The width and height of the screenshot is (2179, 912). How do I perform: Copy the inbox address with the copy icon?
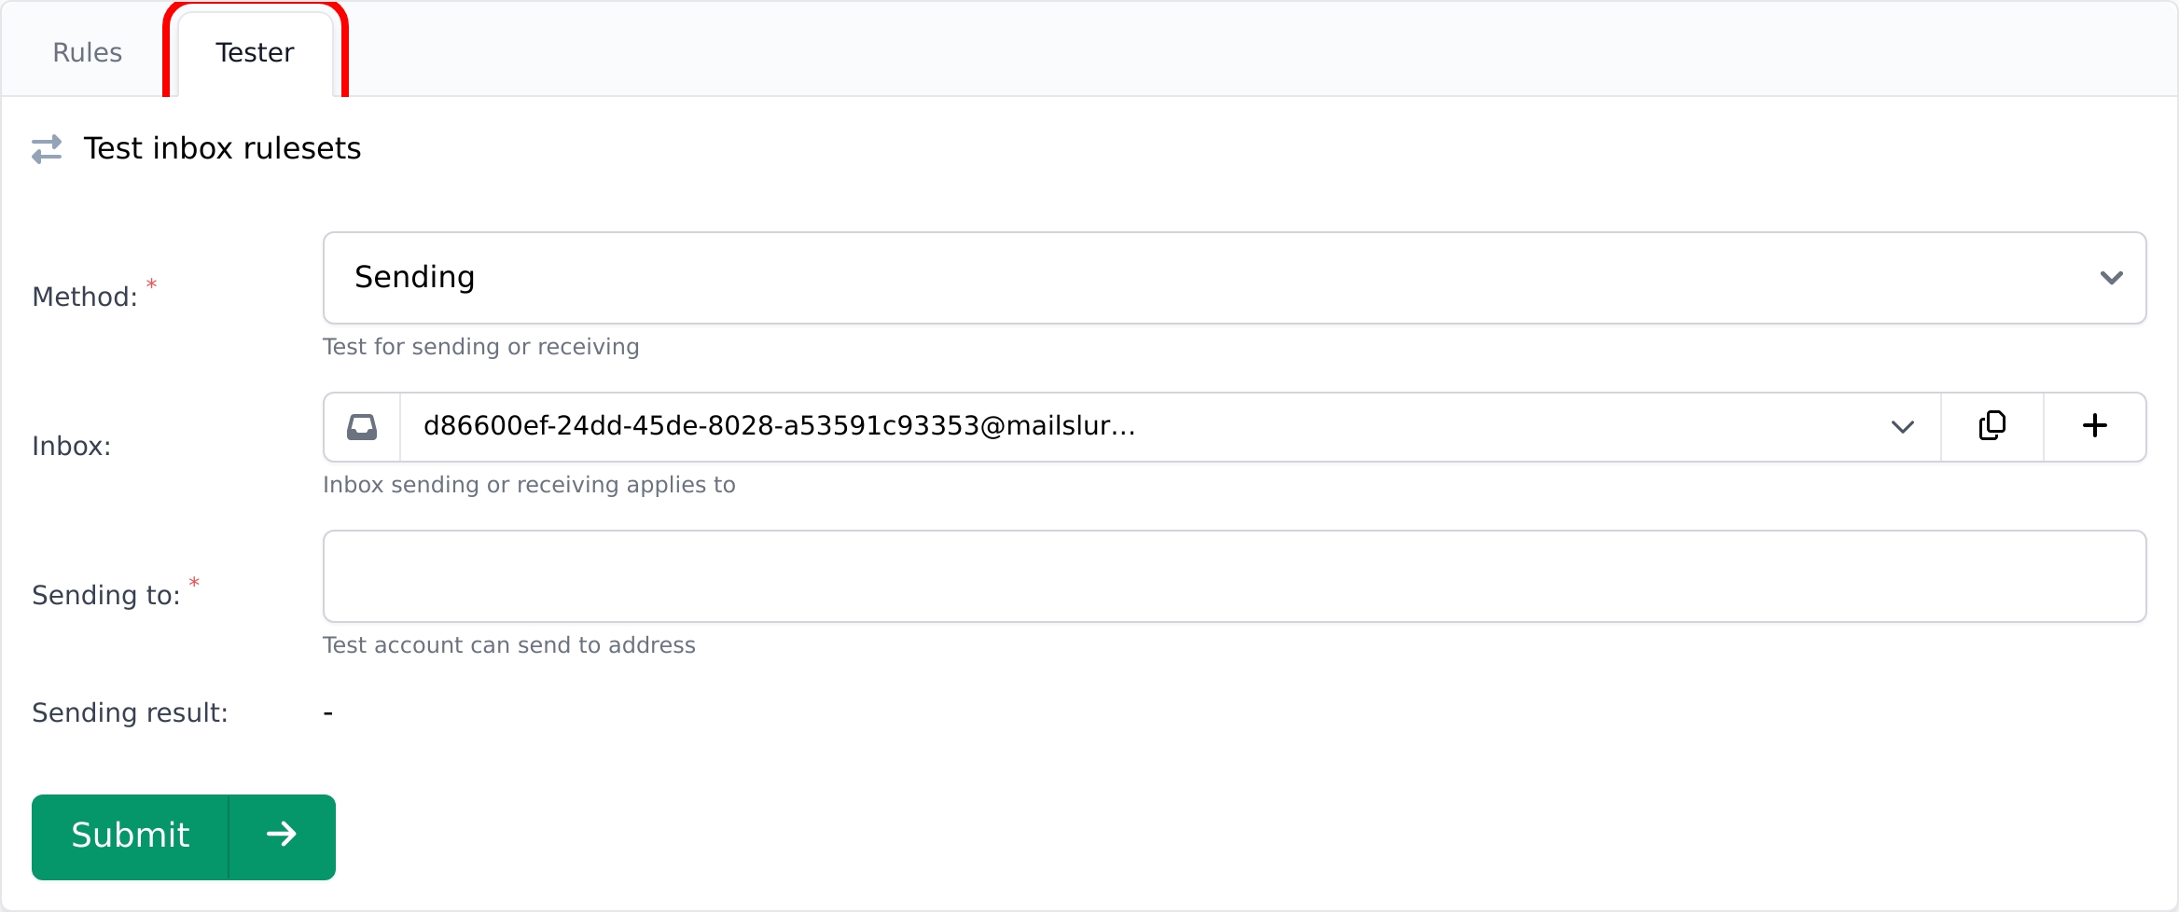(x=1992, y=426)
